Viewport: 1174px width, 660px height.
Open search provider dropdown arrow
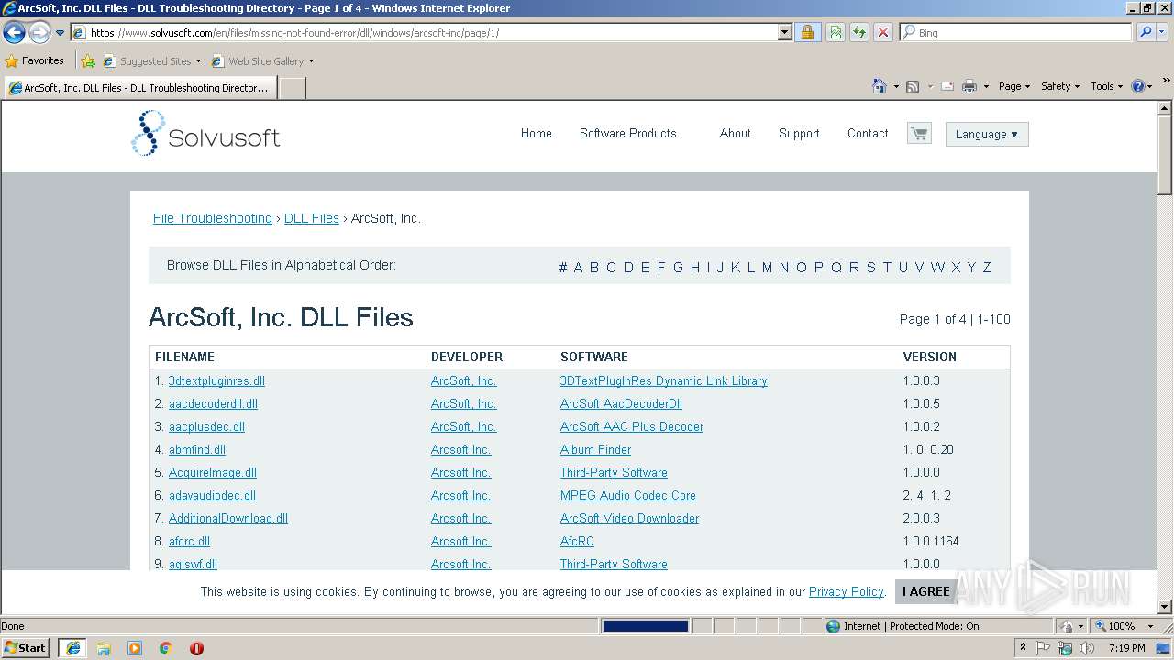pos(1163,32)
